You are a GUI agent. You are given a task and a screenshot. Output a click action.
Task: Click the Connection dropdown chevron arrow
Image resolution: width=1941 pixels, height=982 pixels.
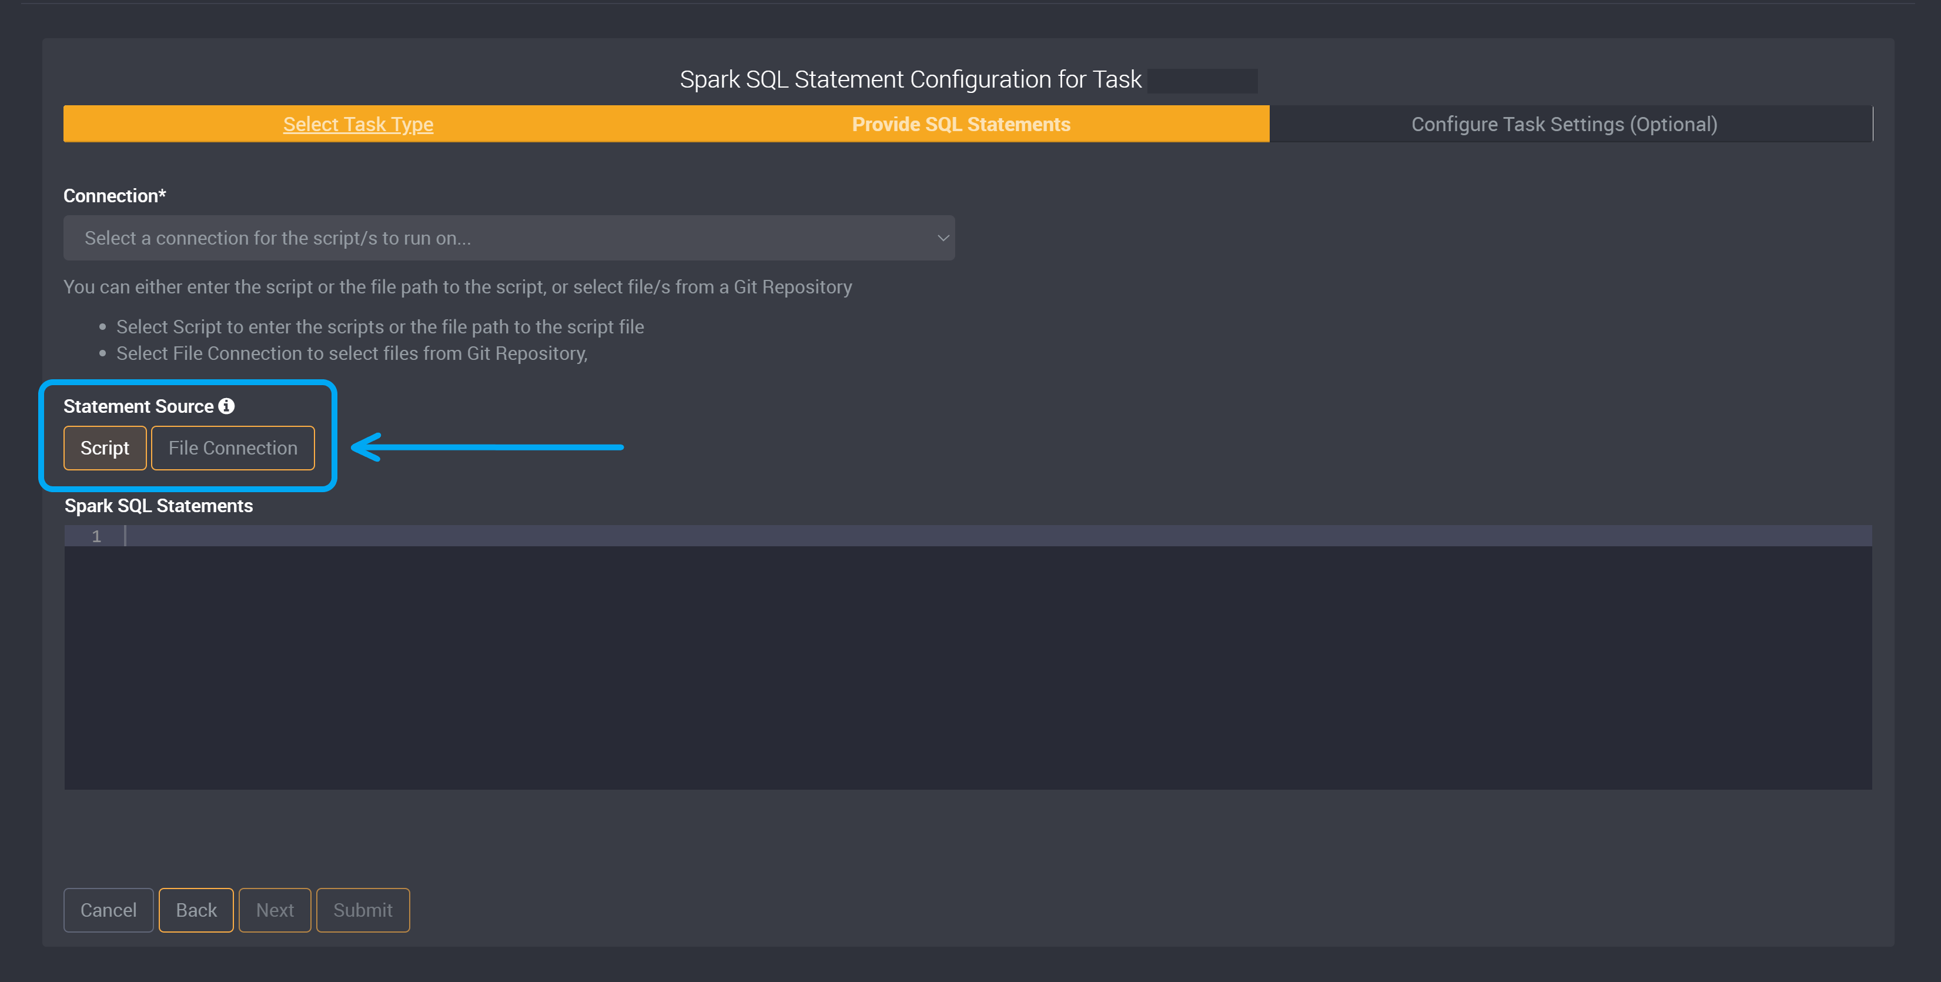pyautogui.click(x=943, y=238)
